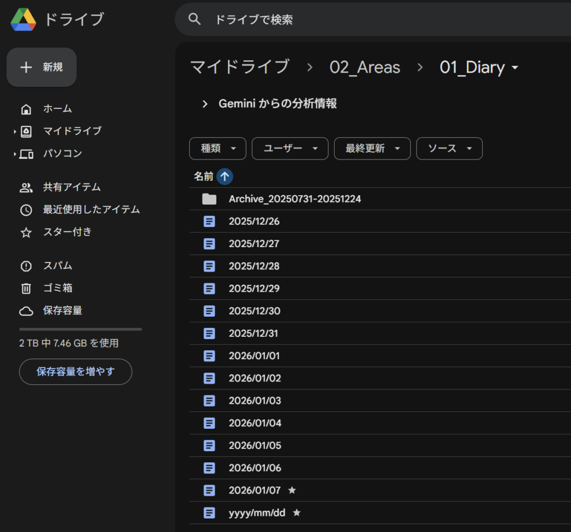Toggle name sort direction arrow

tap(225, 177)
